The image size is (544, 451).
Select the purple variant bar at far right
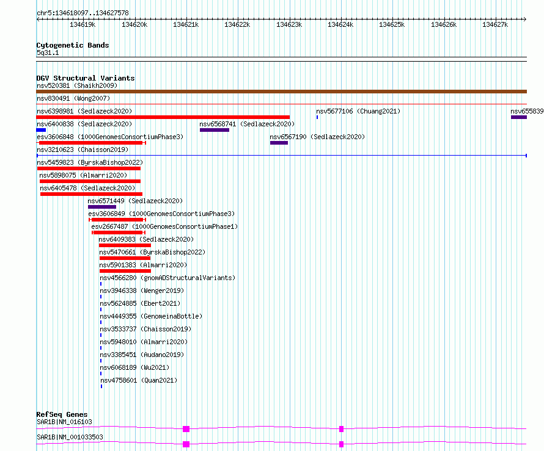[519, 117]
